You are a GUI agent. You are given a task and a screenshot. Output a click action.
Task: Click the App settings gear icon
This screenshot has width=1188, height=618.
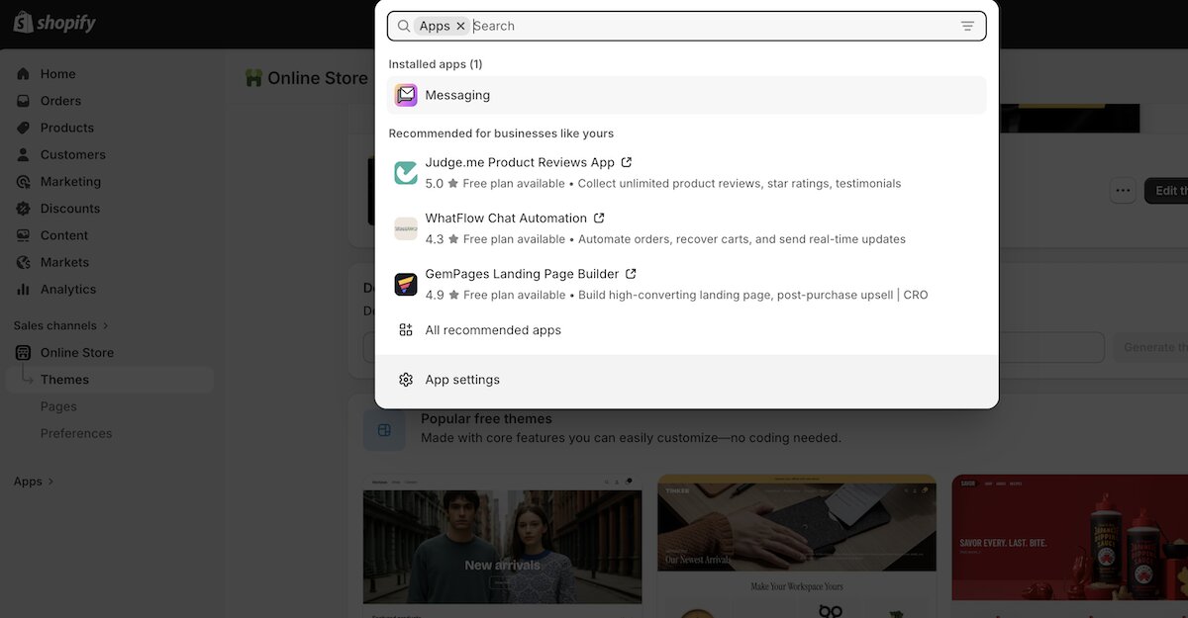pos(406,380)
